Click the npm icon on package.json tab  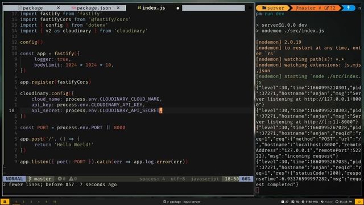pos(74,8)
